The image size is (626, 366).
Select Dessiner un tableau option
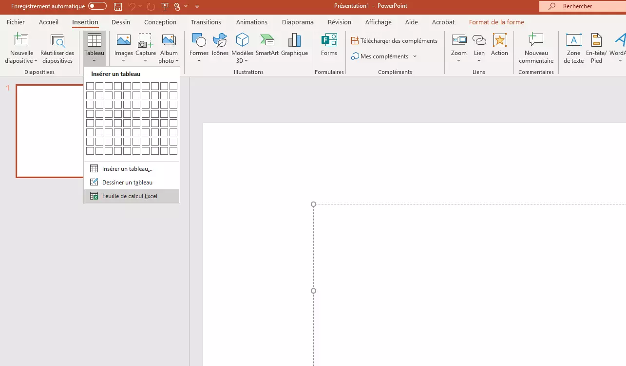click(x=132, y=183)
